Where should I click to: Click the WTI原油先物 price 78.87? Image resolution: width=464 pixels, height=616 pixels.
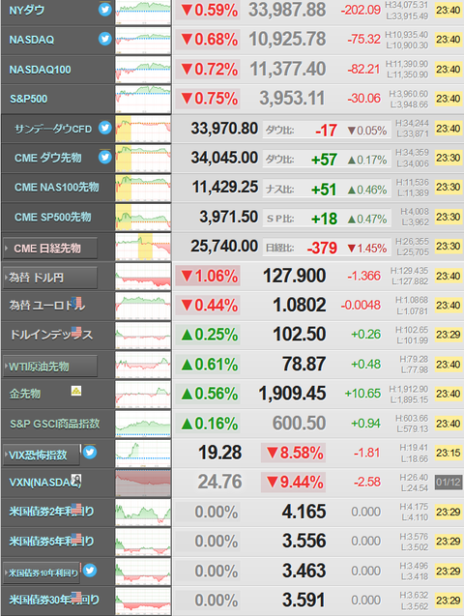coord(304,365)
